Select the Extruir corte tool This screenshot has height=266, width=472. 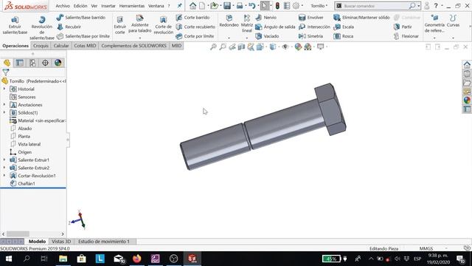click(119, 25)
